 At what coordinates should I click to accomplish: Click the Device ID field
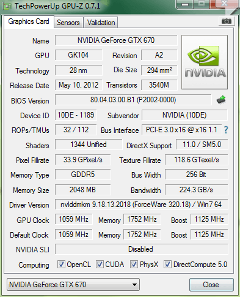(76, 115)
